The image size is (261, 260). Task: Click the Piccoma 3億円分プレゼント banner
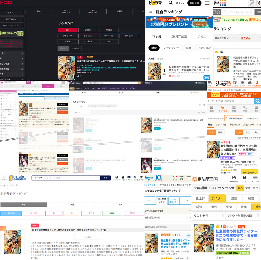pos(179,22)
